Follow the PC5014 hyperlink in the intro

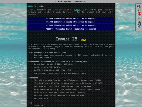pos(77,10)
